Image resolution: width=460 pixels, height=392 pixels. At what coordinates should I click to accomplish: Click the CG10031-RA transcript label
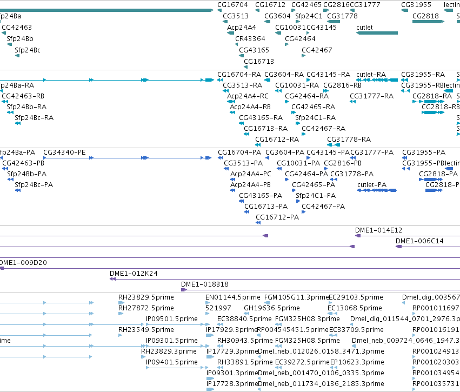(x=297, y=85)
